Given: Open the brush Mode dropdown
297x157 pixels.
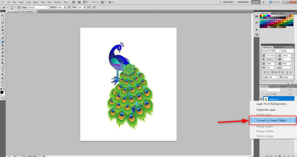Looking at the screenshot, I should [38, 8].
